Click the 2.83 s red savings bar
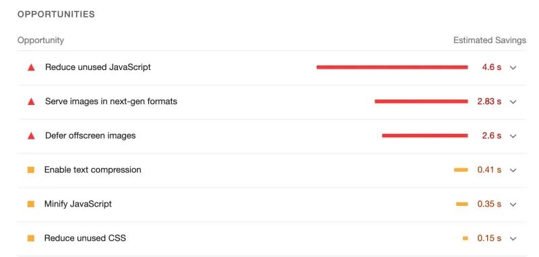539x257 pixels. (x=421, y=102)
